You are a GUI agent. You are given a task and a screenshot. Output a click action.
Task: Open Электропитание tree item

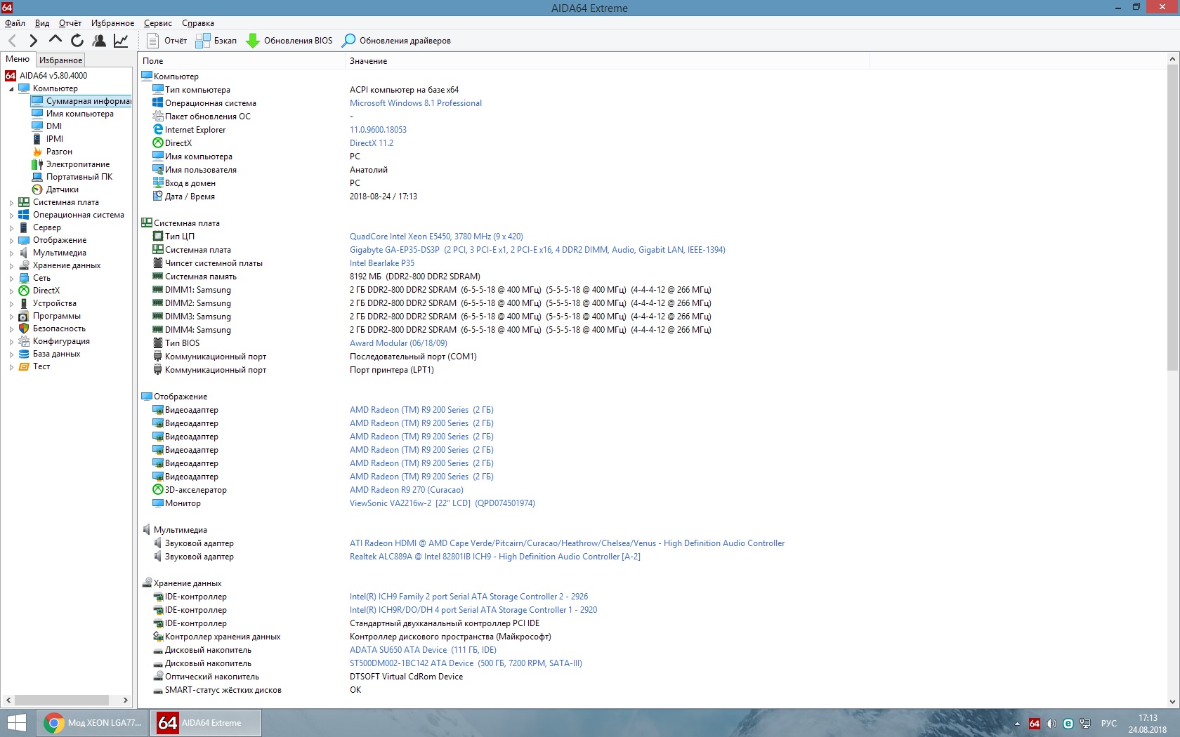78,164
